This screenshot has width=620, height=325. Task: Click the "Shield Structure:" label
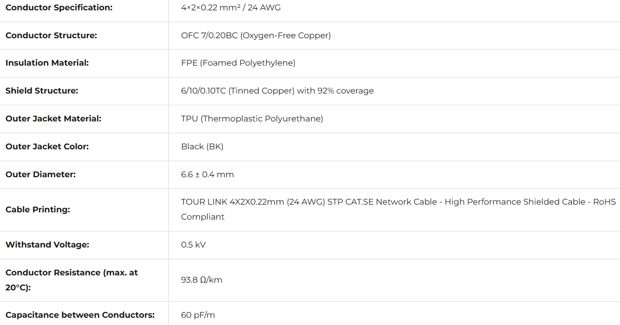click(41, 91)
